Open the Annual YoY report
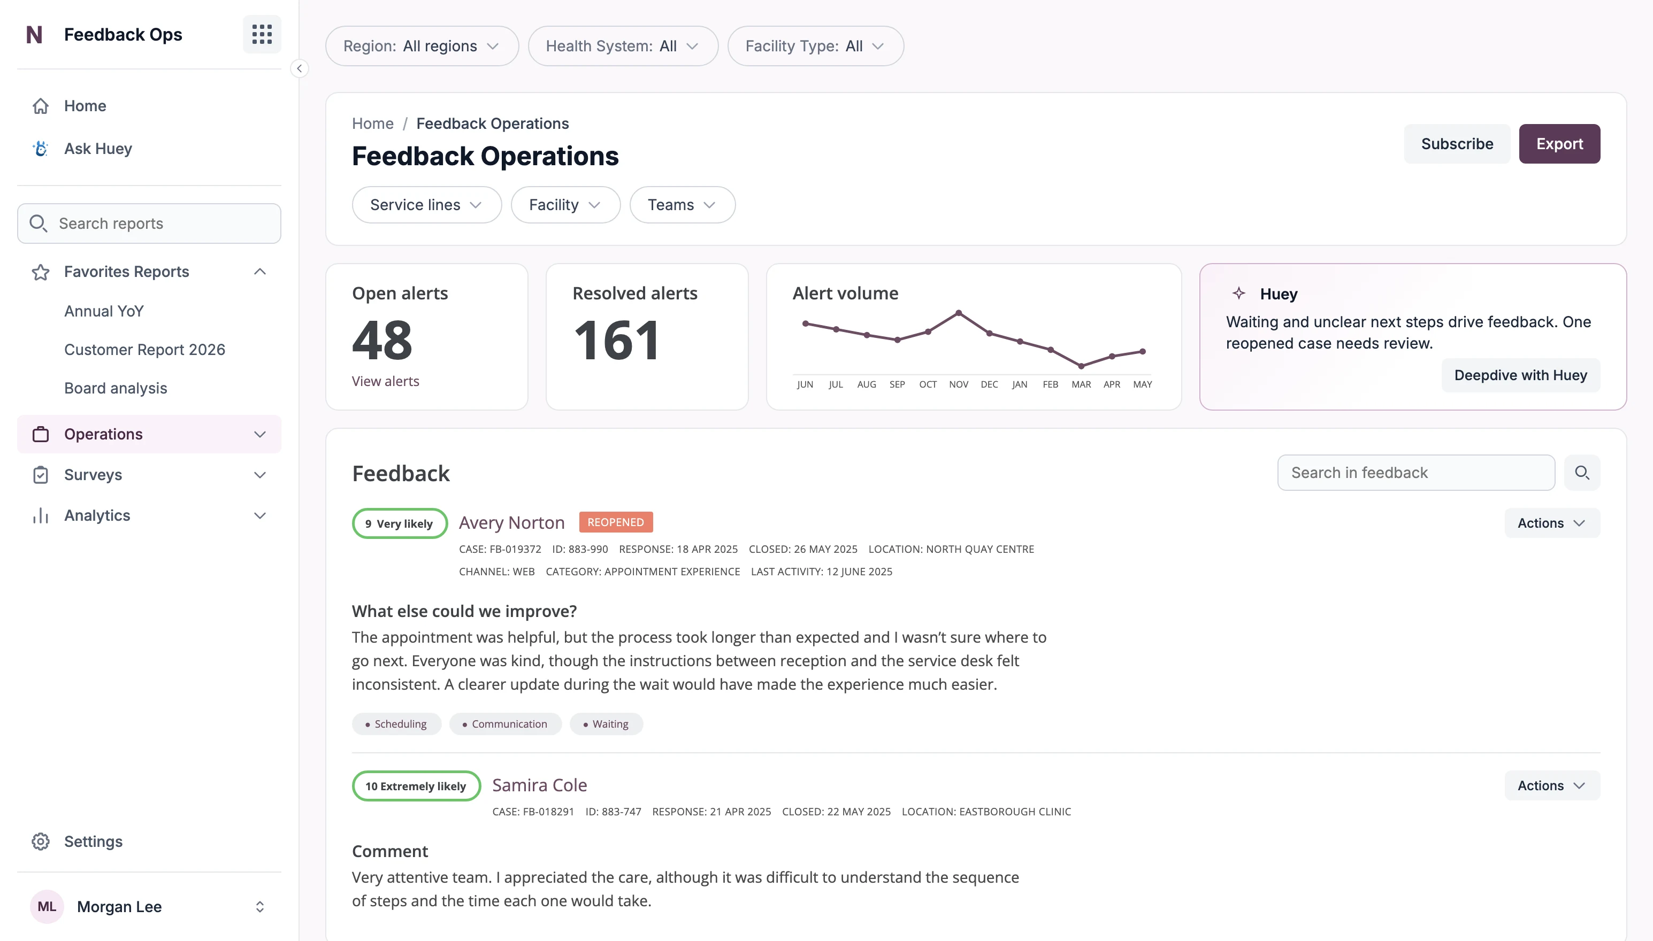This screenshot has height=941, width=1653. click(104, 311)
